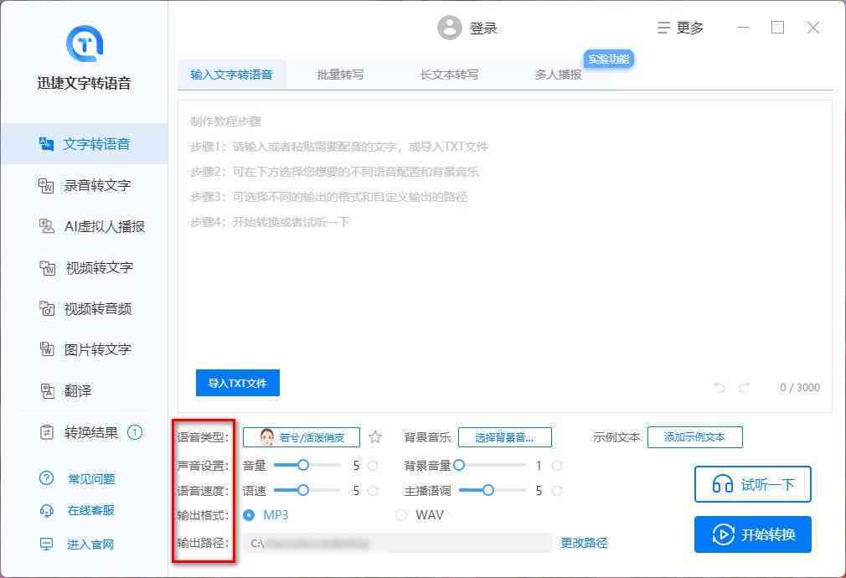This screenshot has height=578, width=846.
Task: Click the 开始转换 button
Action: click(x=753, y=534)
